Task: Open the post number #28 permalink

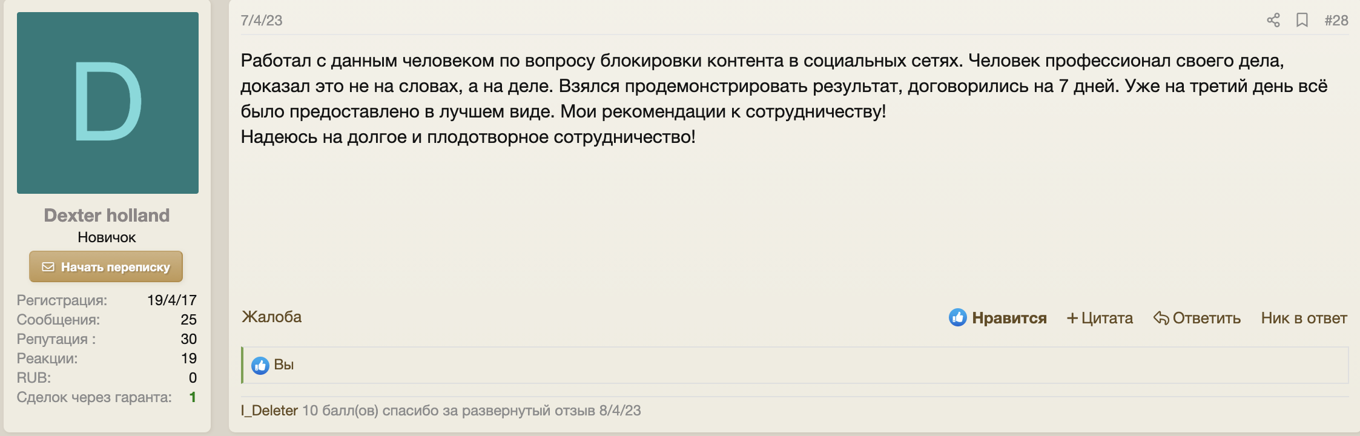Action: pos(1336,21)
